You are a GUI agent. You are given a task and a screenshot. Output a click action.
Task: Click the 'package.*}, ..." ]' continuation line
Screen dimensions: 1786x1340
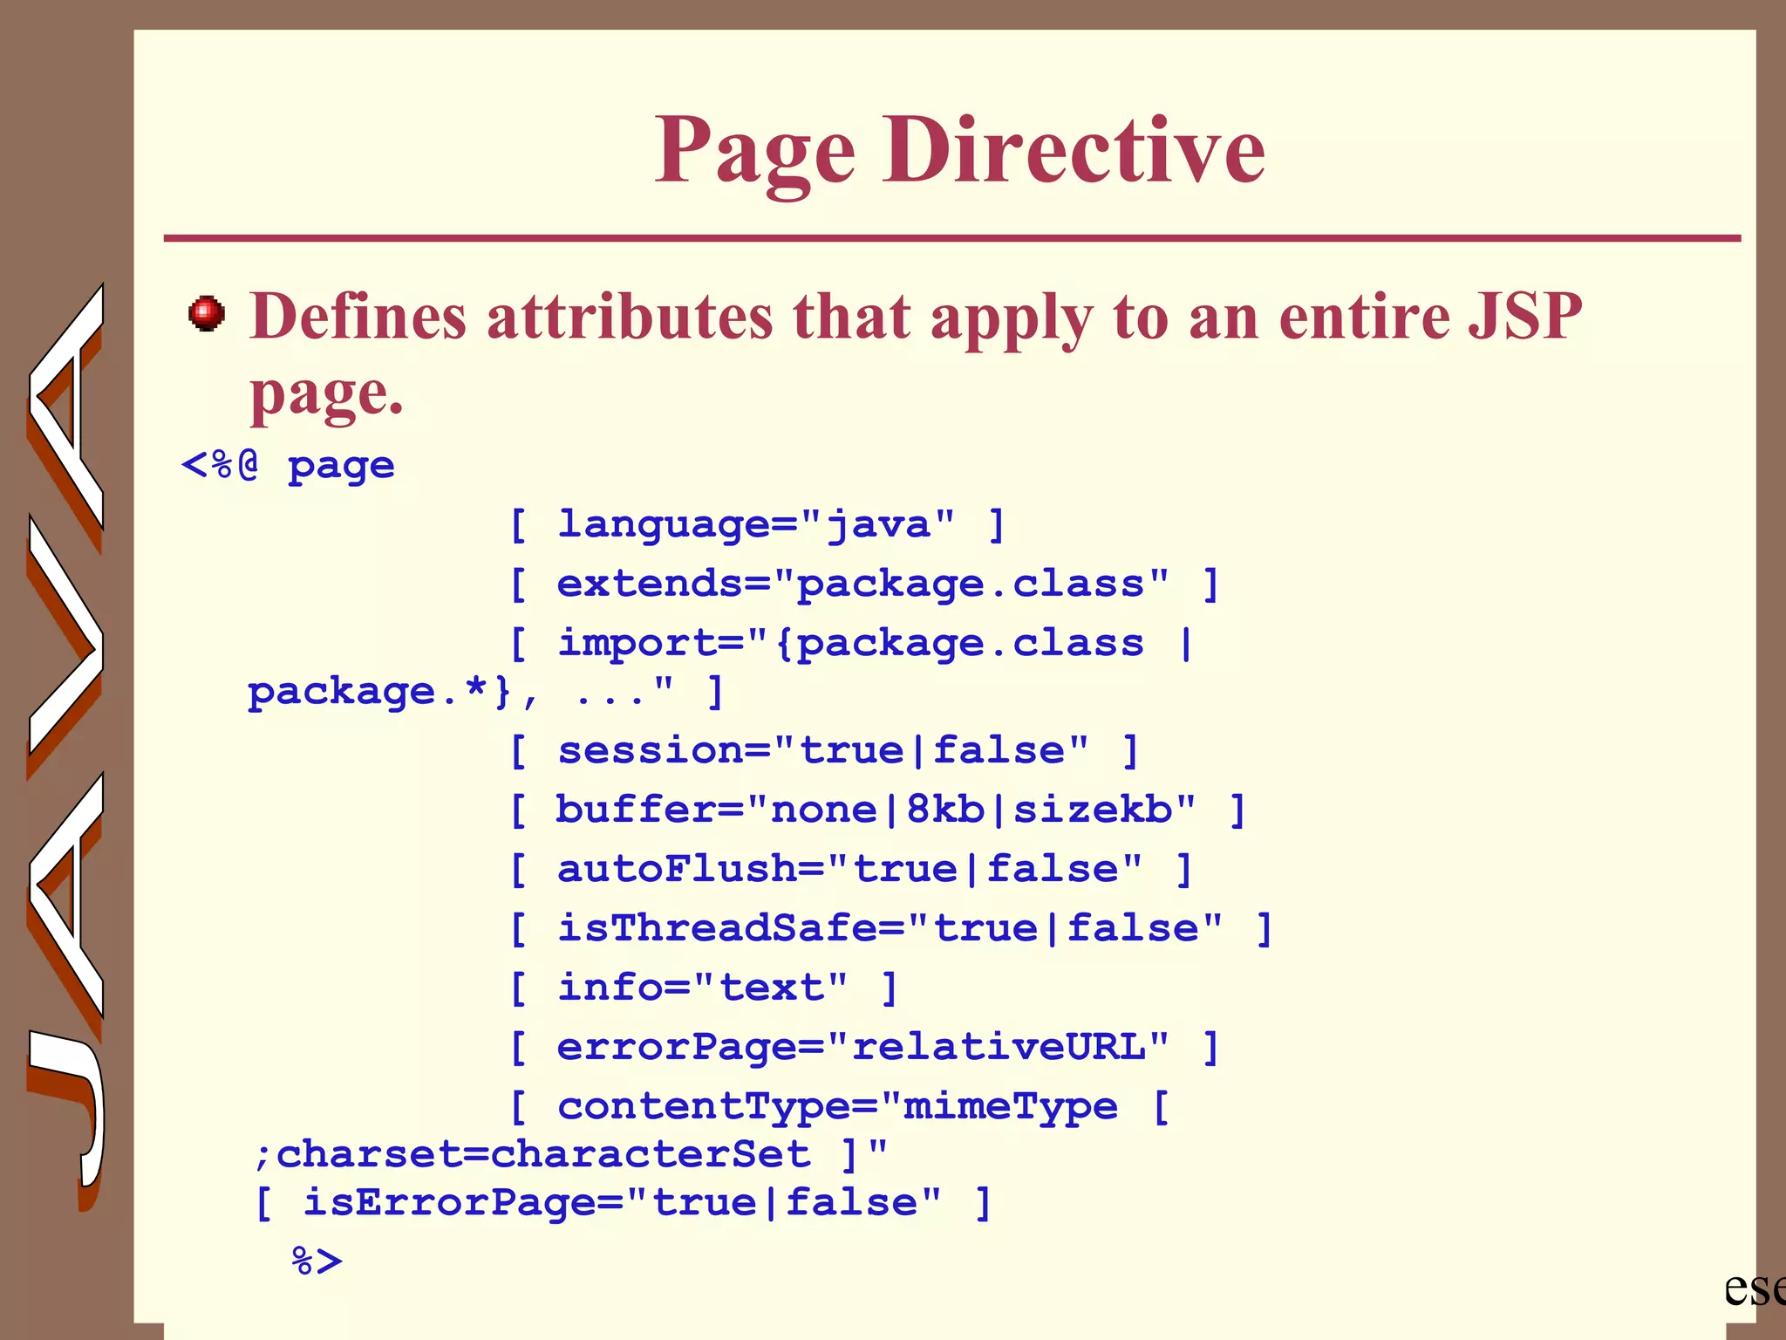pos(486,693)
